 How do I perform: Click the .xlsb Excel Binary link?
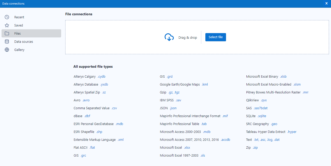(x=283, y=76)
